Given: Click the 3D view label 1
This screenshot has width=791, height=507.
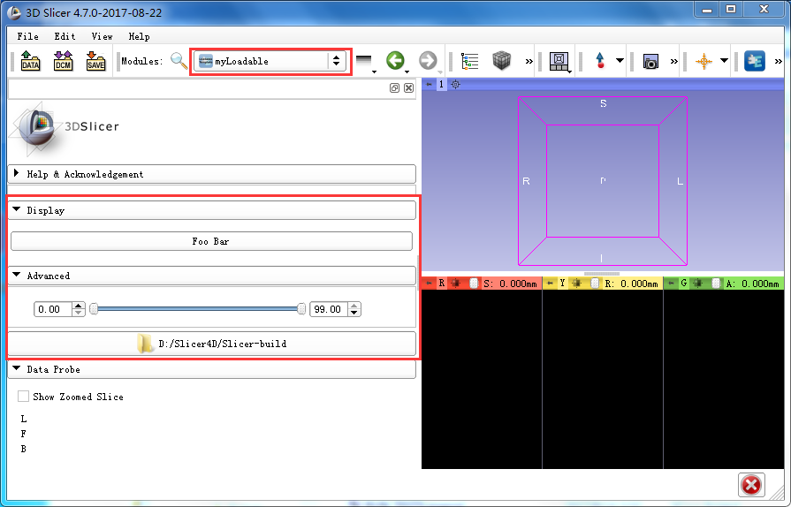Looking at the screenshot, I should pos(441,84).
